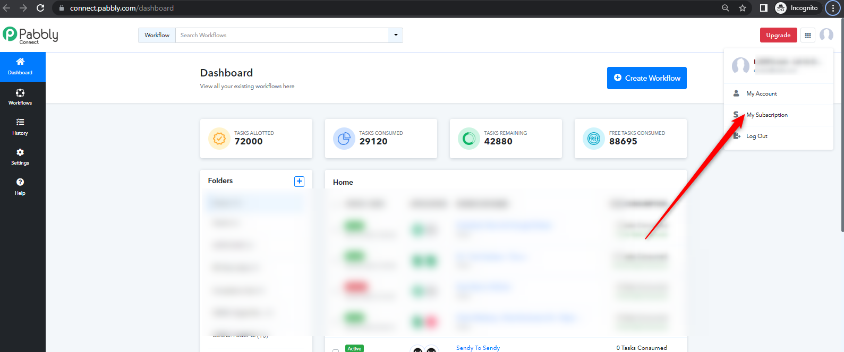Viewport: 844px width, 352px height.
Task: Click the 29120 tasks consumed value
Action: pyautogui.click(x=373, y=141)
